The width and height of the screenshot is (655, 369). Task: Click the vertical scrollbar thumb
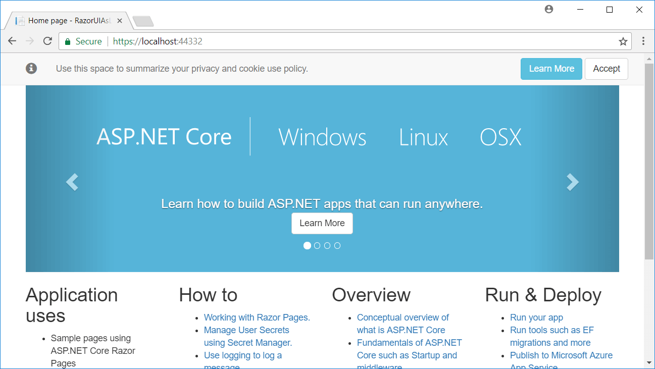pos(649,162)
